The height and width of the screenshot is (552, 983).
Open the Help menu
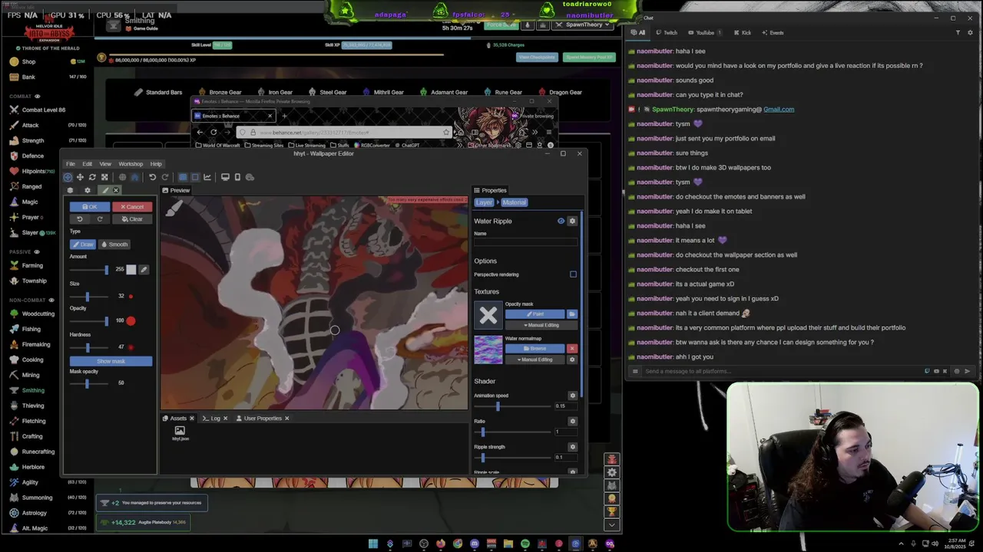[x=156, y=164]
